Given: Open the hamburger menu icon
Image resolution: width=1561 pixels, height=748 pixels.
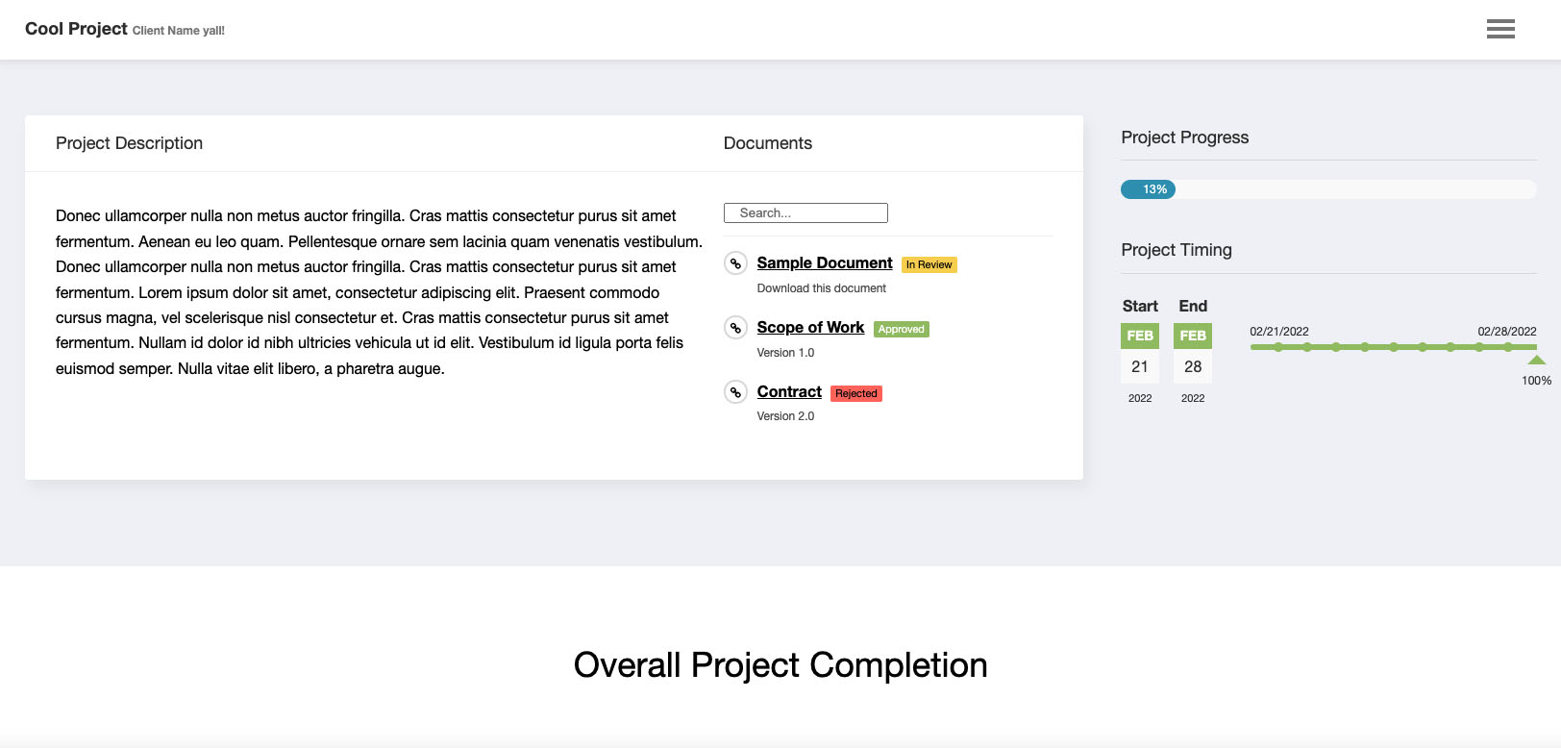Looking at the screenshot, I should point(1500,29).
